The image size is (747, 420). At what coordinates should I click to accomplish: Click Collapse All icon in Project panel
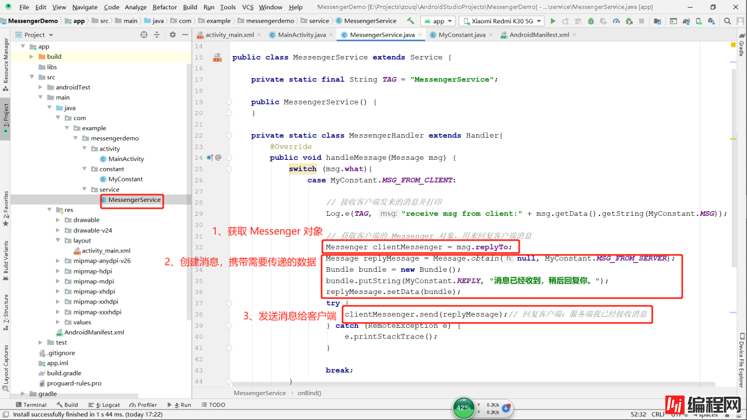(158, 34)
